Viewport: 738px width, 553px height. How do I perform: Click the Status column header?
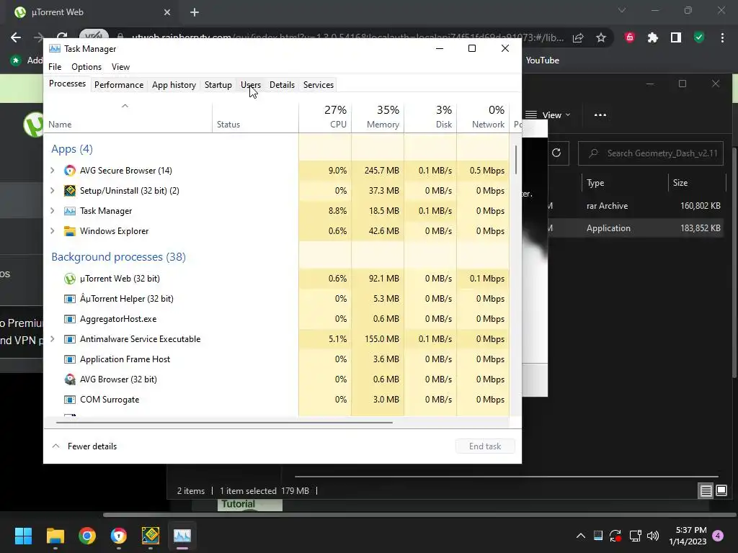pos(256,117)
